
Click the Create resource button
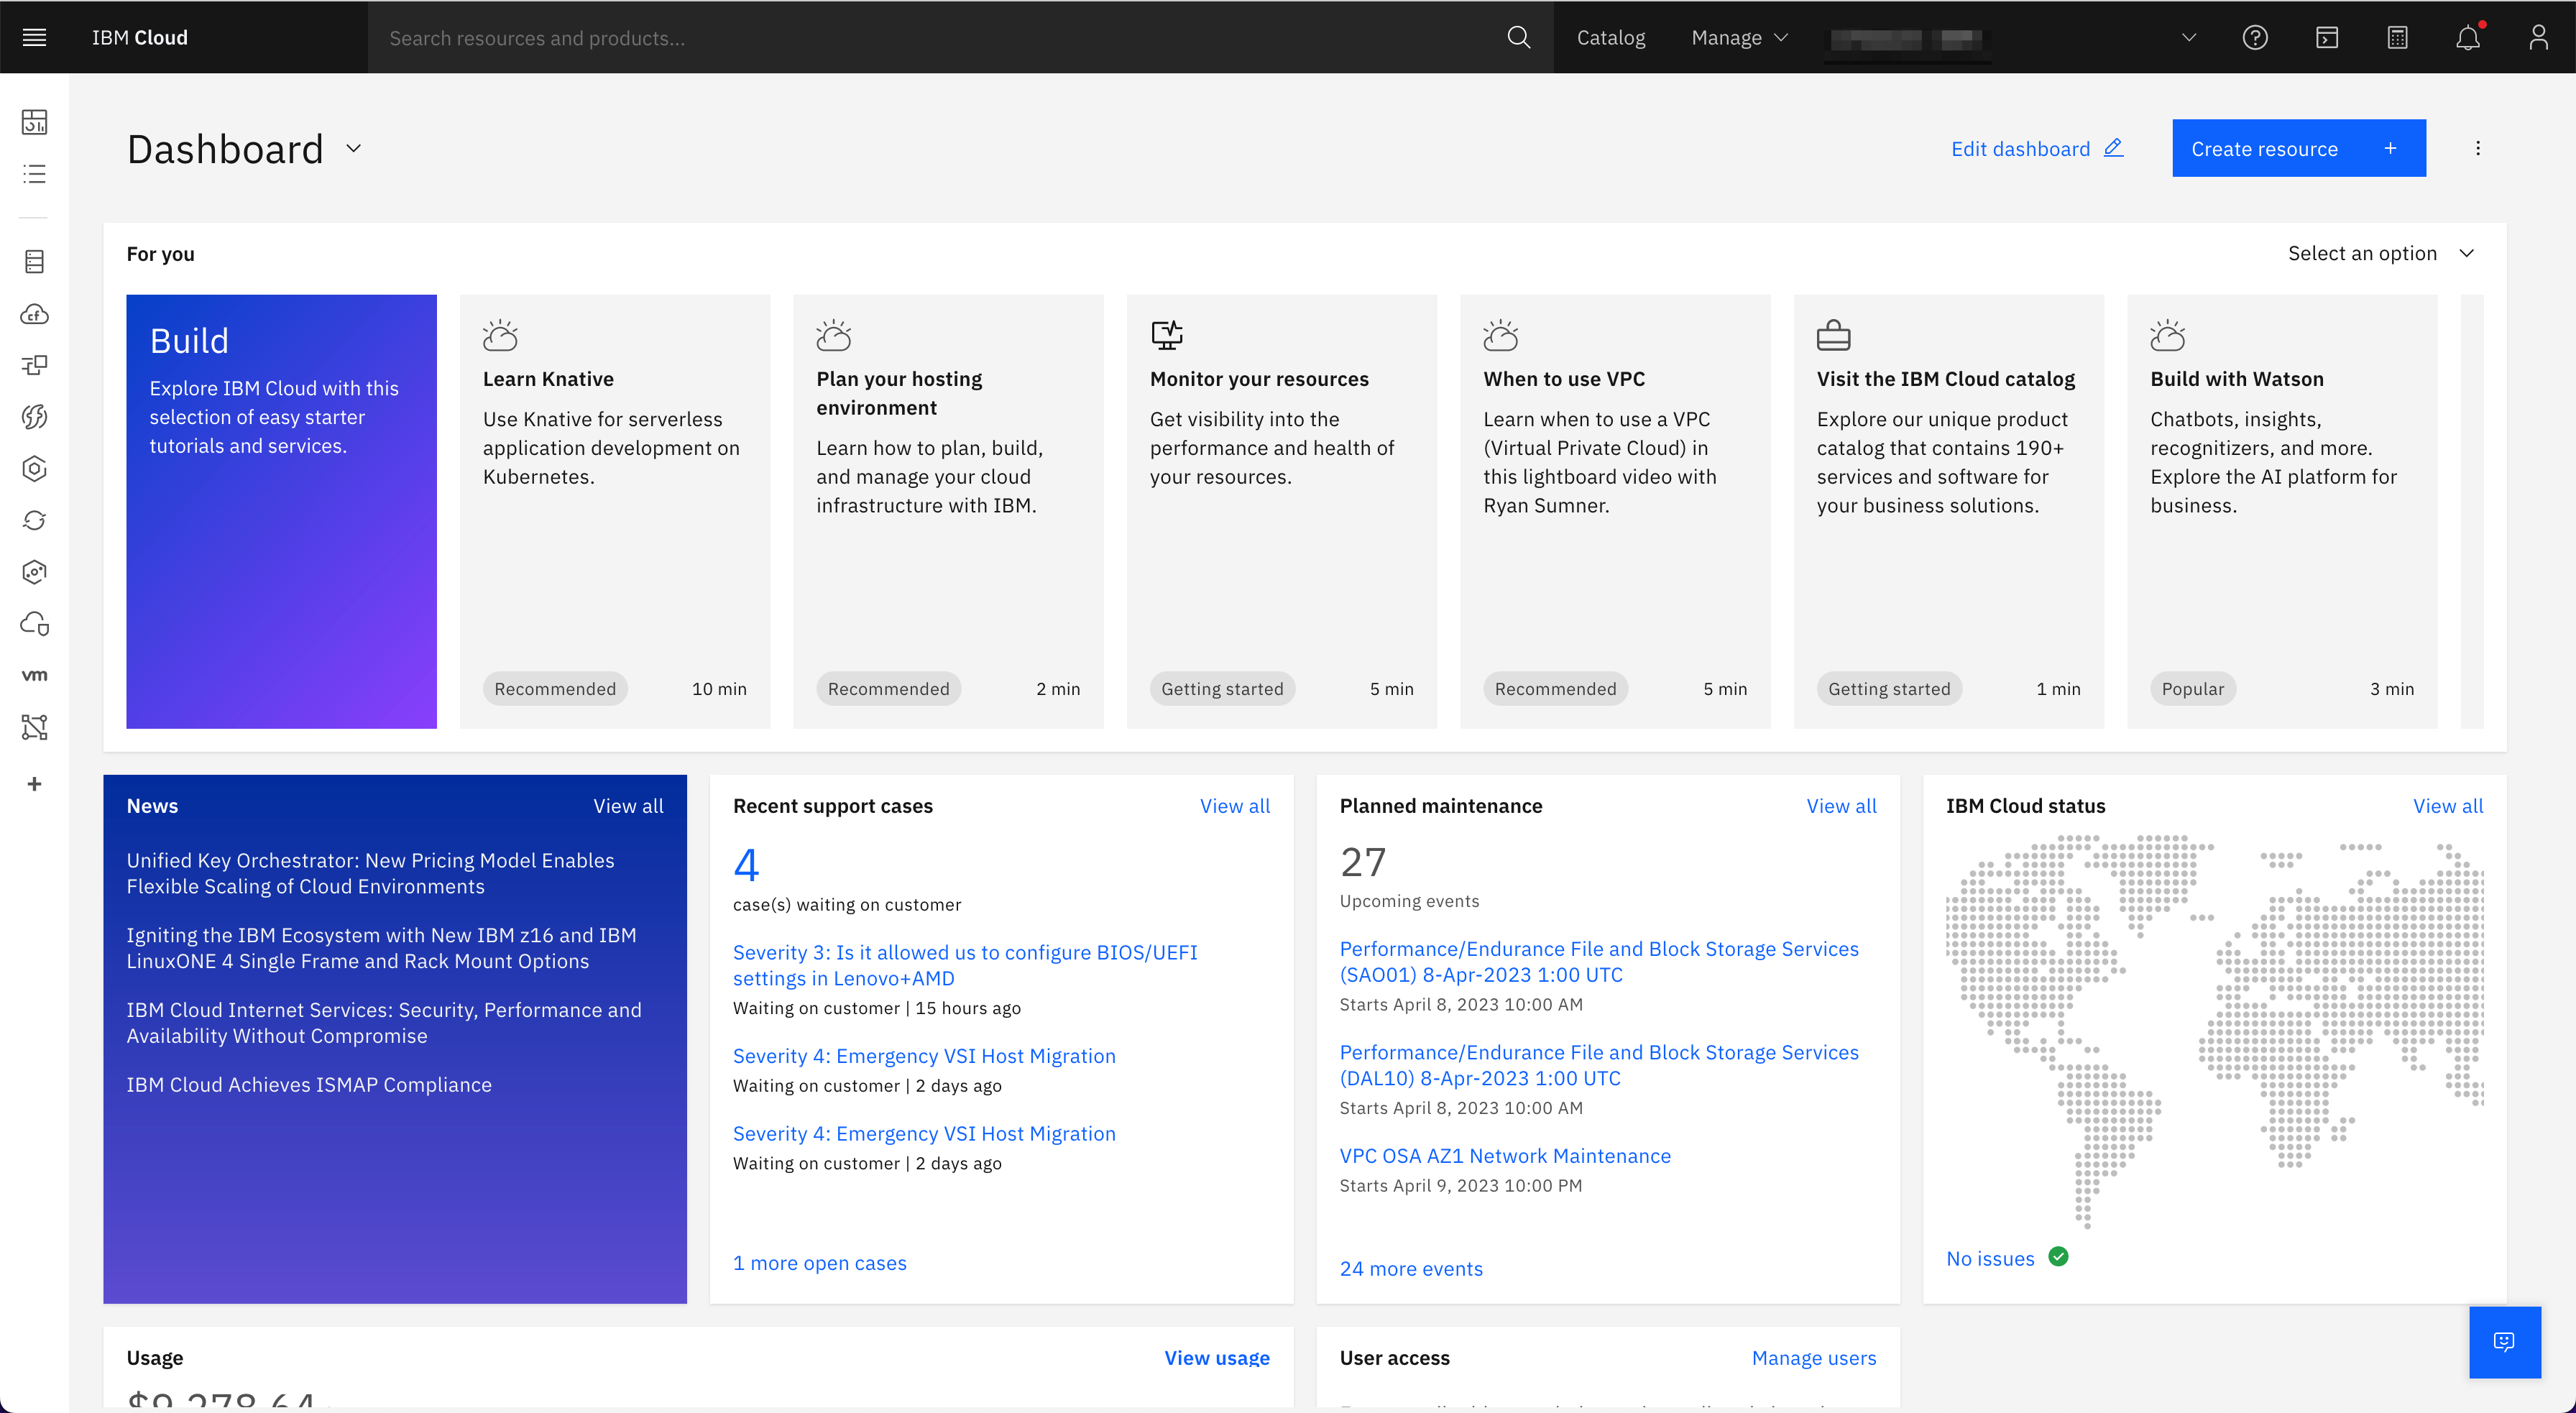pos(2299,148)
